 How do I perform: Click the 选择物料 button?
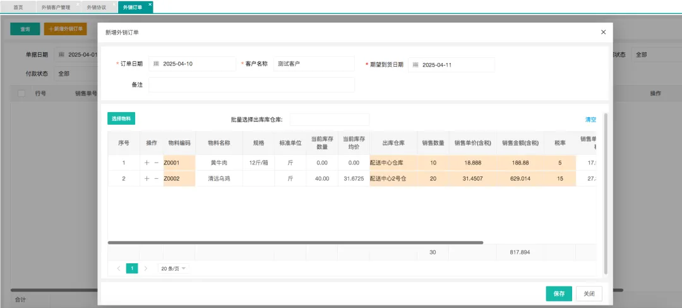click(121, 118)
